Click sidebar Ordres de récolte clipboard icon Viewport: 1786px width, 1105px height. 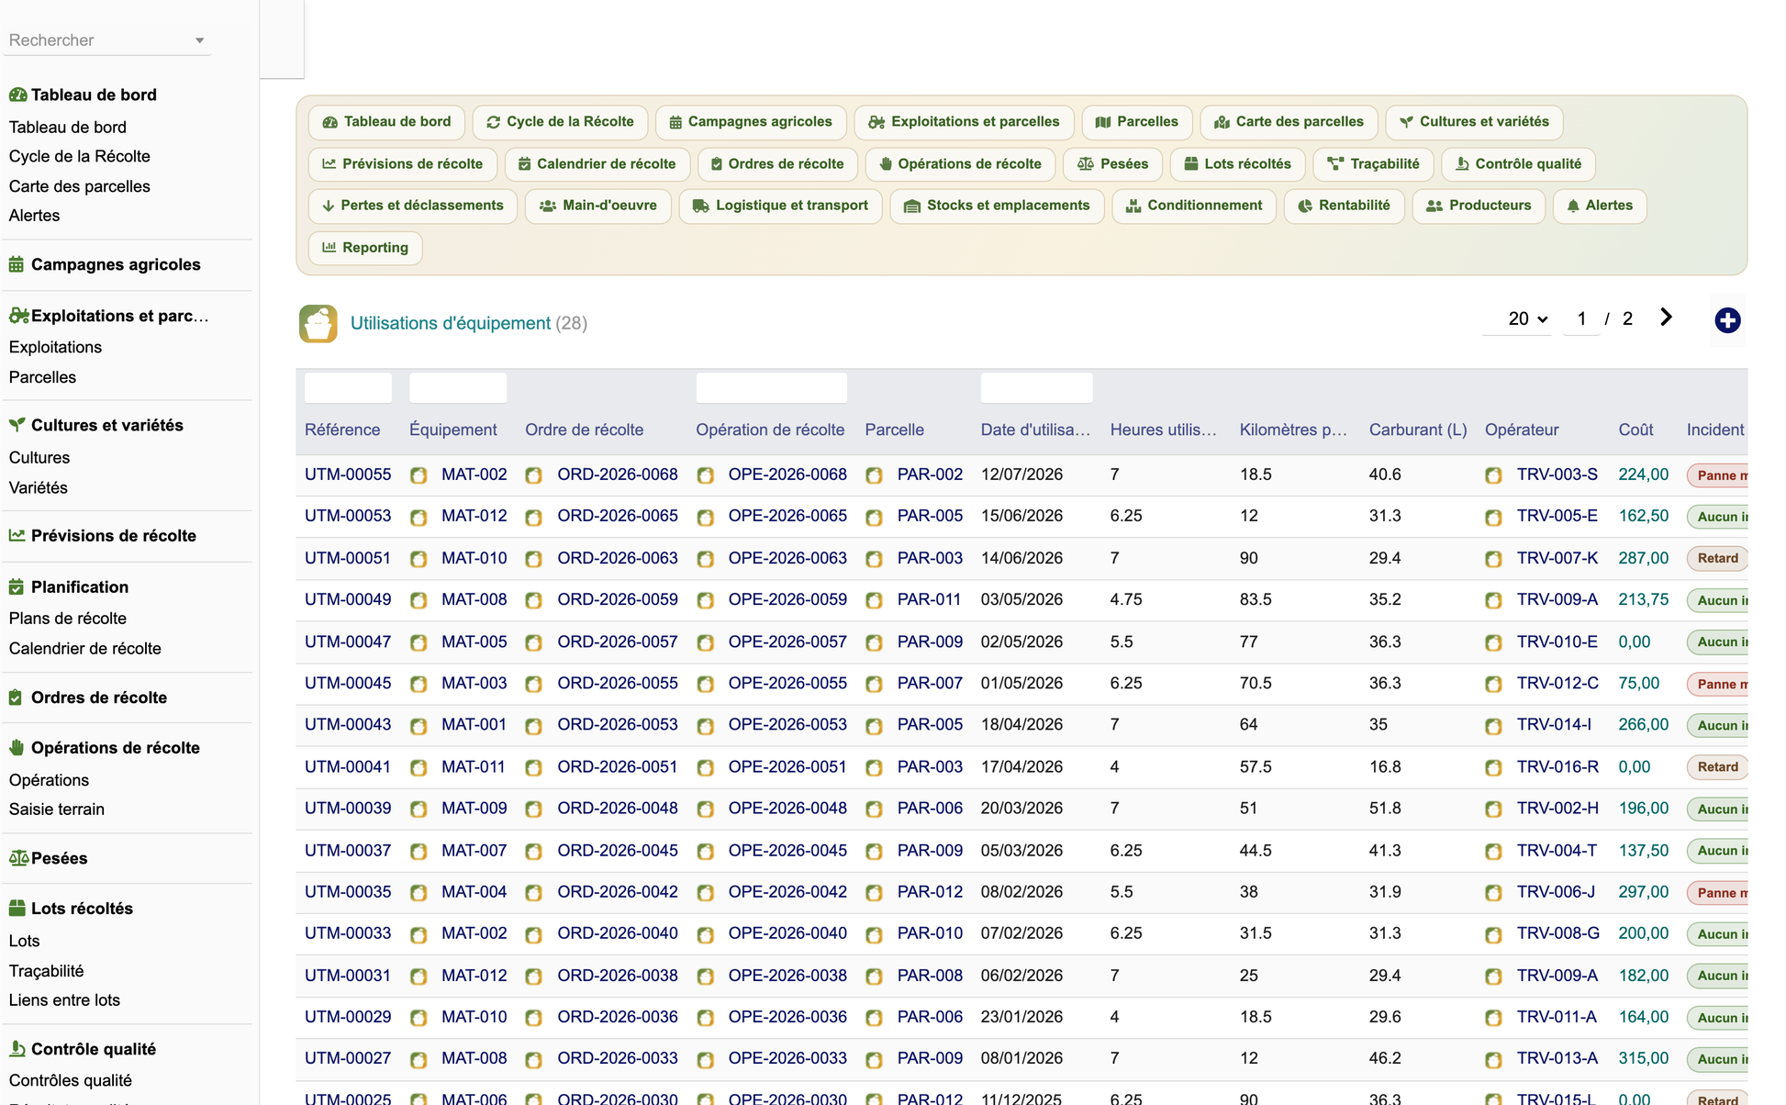tap(16, 698)
